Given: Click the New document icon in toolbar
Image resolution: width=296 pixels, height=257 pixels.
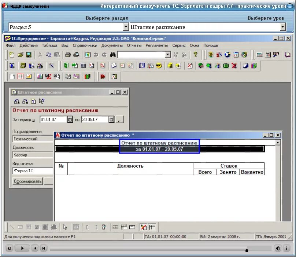Looking at the screenshot, I should (x=12, y=55).
